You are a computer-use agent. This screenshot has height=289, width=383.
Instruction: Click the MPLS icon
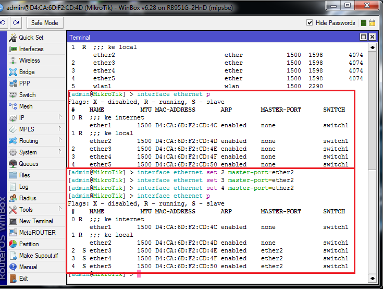coord(13,129)
